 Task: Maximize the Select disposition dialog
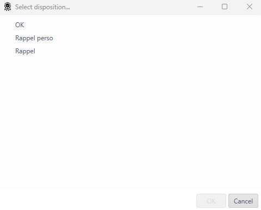coord(225,7)
